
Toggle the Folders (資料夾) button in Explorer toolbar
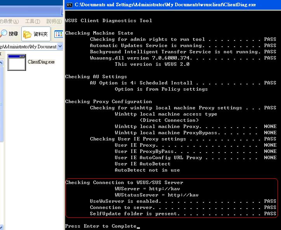coord(36,34)
